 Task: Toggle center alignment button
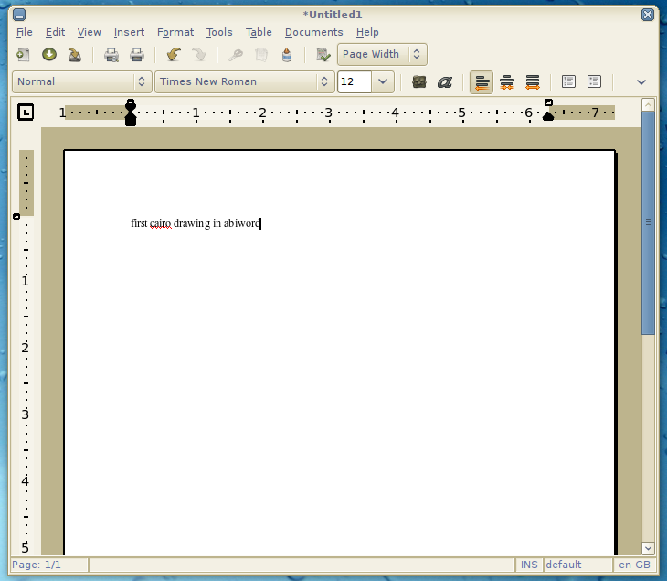507,81
